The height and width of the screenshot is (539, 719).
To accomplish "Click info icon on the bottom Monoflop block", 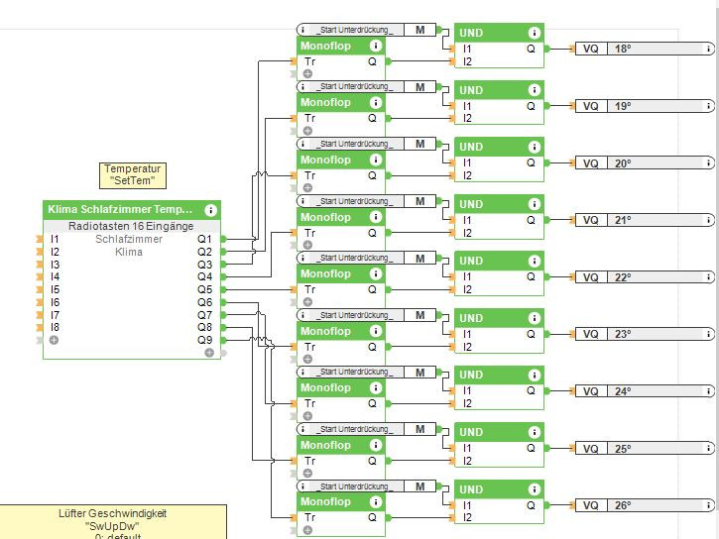I will (x=375, y=502).
